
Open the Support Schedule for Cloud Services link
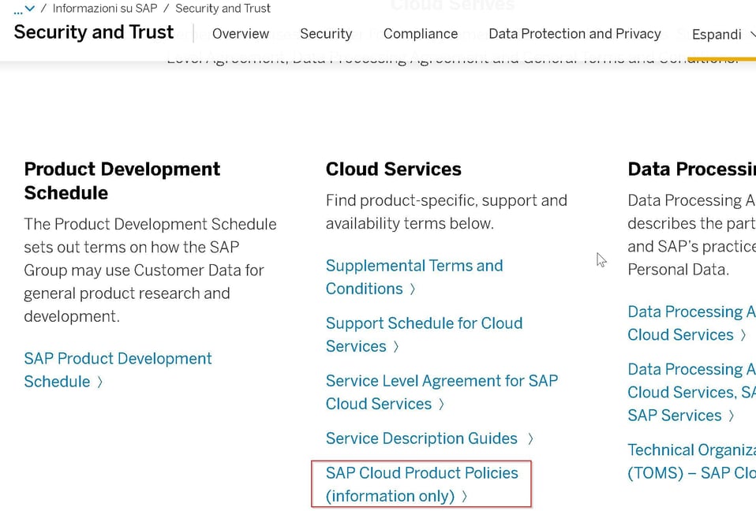tap(424, 323)
